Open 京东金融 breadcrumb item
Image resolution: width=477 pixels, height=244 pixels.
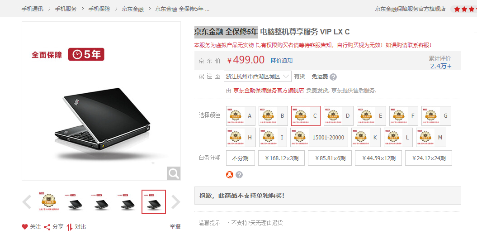(x=132, y=9)
